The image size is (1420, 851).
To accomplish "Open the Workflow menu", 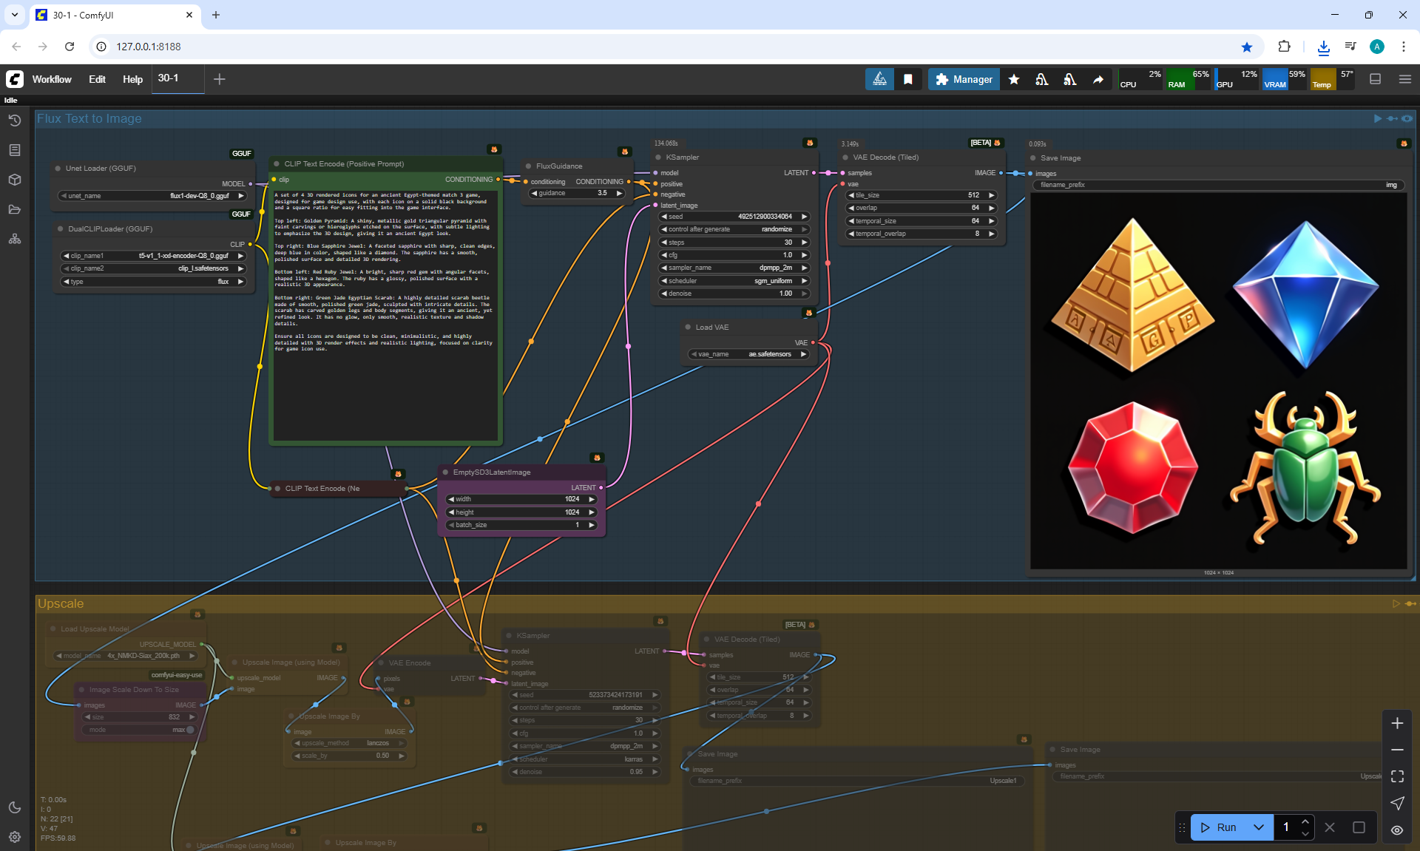I will (x=52, y=79).
